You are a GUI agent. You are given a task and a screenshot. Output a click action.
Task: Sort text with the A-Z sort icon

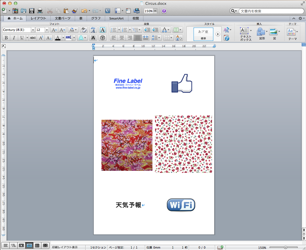coord(179,38)
